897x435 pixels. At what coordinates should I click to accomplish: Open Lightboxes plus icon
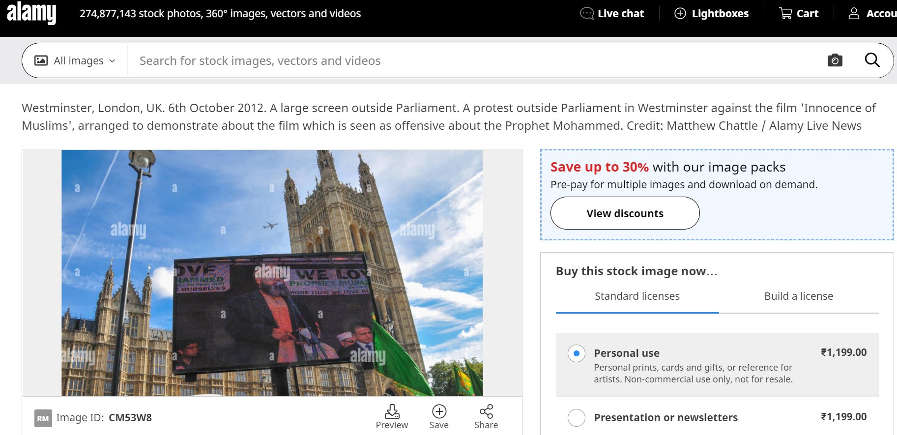click(x=680, y=13)
